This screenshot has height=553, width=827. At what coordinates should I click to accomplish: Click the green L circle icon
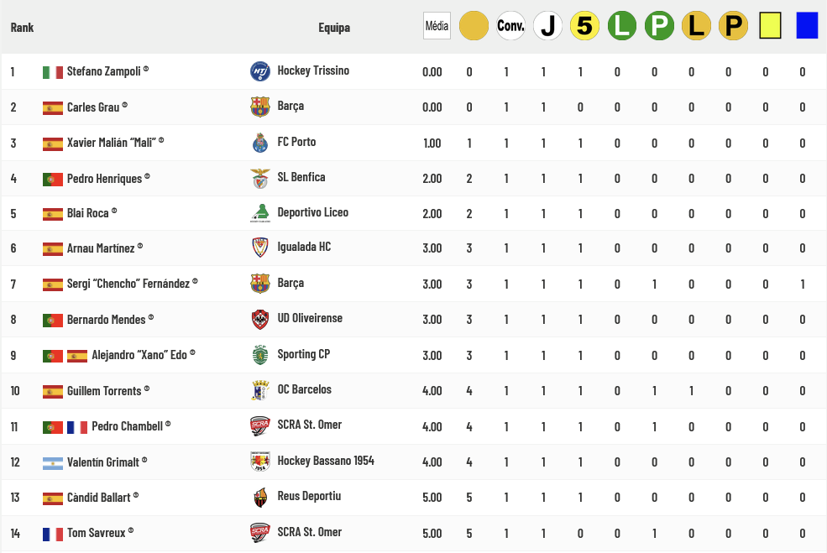point(622,26)
